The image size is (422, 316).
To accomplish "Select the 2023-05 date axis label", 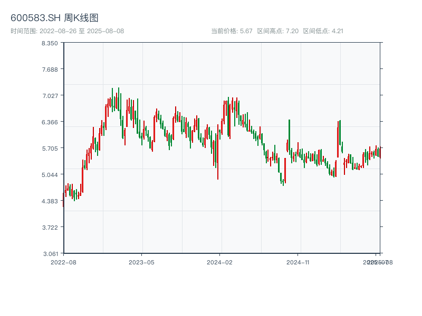I will (x=141, y=262).
